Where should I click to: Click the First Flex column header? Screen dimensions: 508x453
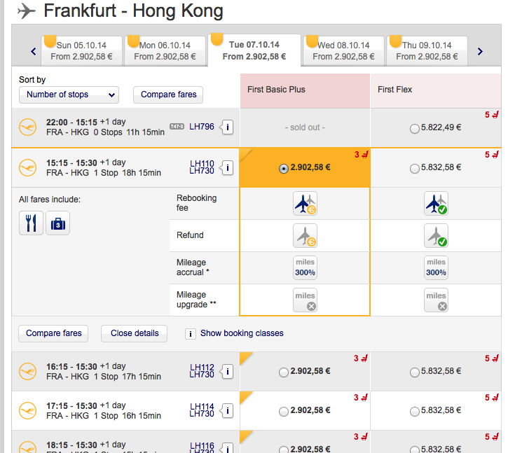[436, 90]
